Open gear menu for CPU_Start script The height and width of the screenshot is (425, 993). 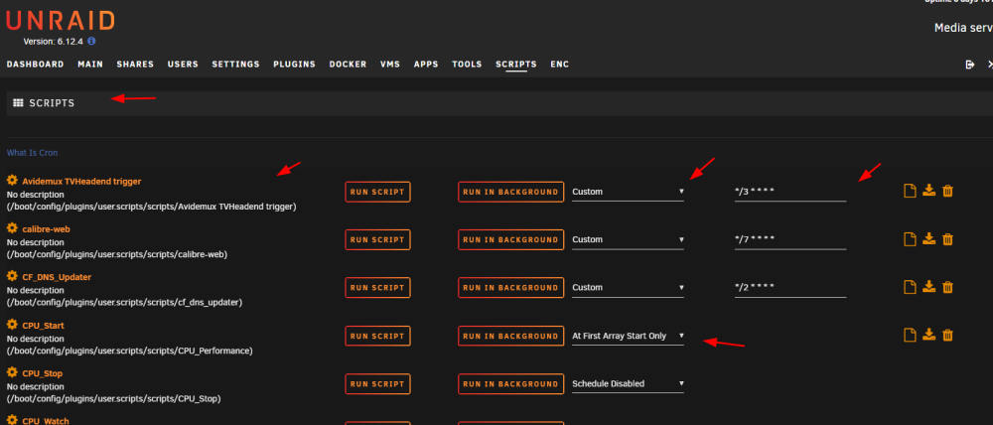[x=12, y=325]
